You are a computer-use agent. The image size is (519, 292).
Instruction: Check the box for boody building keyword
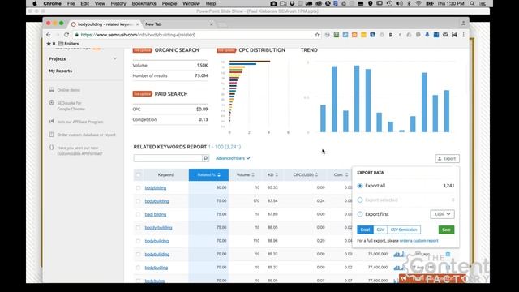pyautogui.click(x=139, y=227)
